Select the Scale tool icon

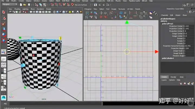[4, 41]
